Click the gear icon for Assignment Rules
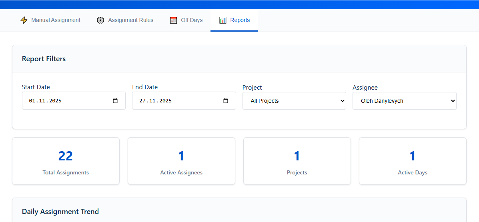Screen dimensions: 479x222 coord(100,20)
